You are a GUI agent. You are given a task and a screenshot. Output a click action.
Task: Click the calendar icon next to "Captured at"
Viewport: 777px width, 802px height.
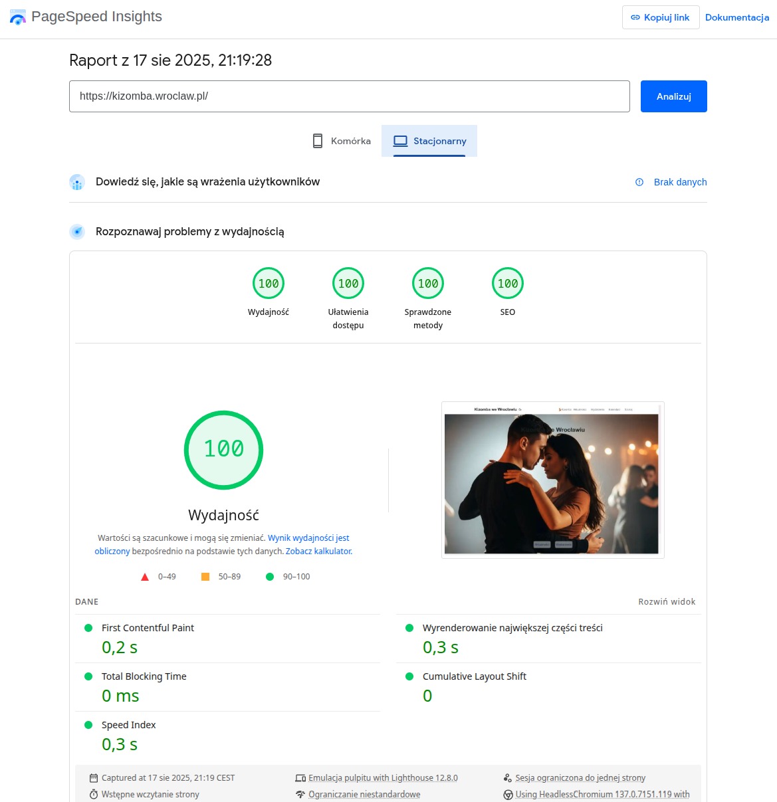pyautogui.click(x=93, y=777)
